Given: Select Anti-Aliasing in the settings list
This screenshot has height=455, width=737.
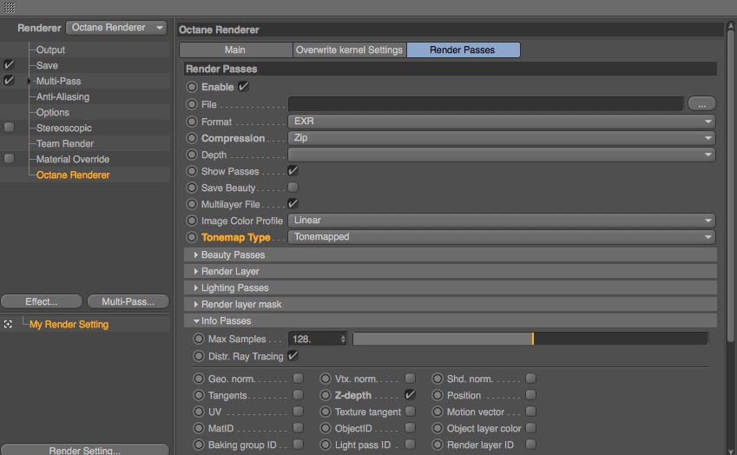Looking at the screenshot, I should pos(63,97).
